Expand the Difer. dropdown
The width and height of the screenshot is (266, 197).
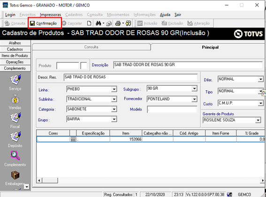[261, 79]
